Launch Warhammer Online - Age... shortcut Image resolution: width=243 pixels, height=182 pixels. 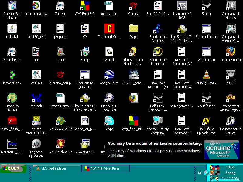(x=231, y=98)
